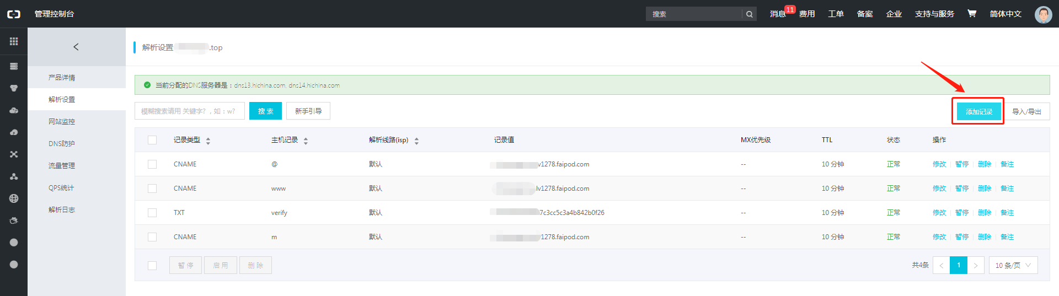This screenshot has height=296, width=1059.
Task: Open the user avatar profile
Action: pos(1043,14)
